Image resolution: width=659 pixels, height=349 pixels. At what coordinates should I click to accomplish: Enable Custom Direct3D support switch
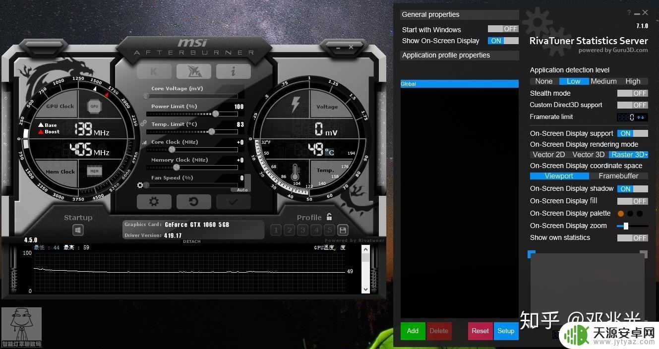(x=633, y=105)
